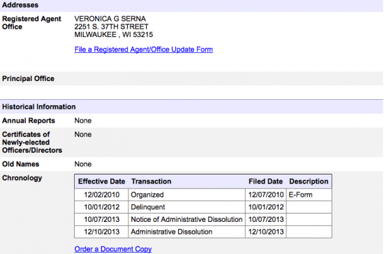The width and height of the screenshot is (384, 254).
Task: Click the Delinquent transaction row
Action: [203, 207]
